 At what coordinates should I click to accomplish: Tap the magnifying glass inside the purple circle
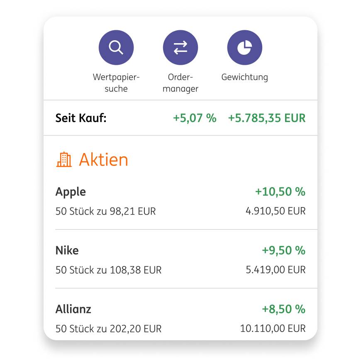pyautogui.click(x=116, y=47)
